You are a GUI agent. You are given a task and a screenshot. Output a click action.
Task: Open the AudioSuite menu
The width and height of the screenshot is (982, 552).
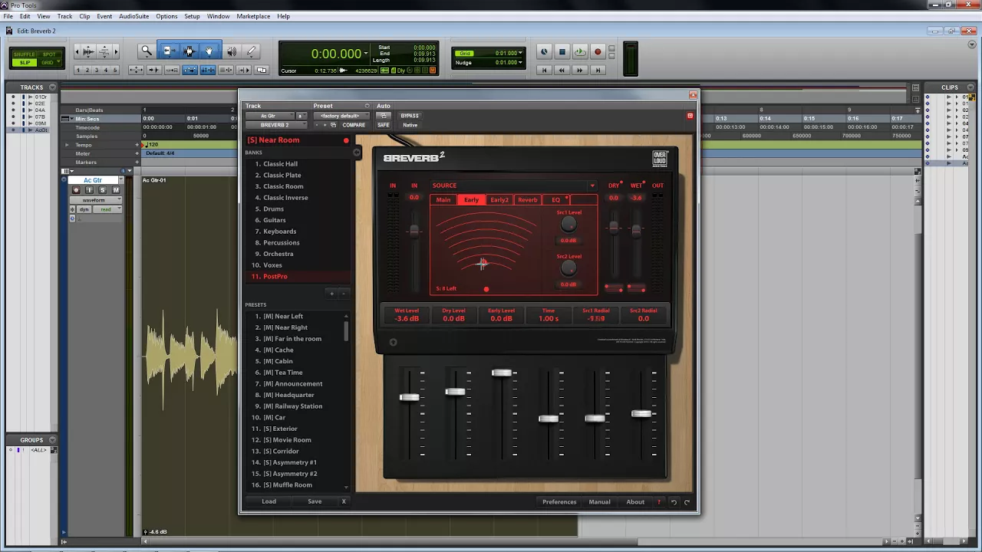coord(134,16)
